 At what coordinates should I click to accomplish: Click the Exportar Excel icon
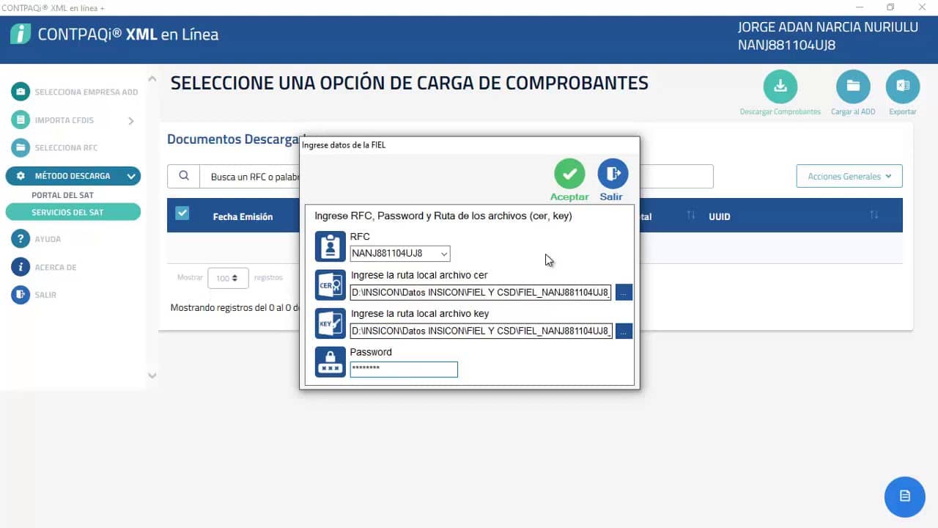pos(903,87)
